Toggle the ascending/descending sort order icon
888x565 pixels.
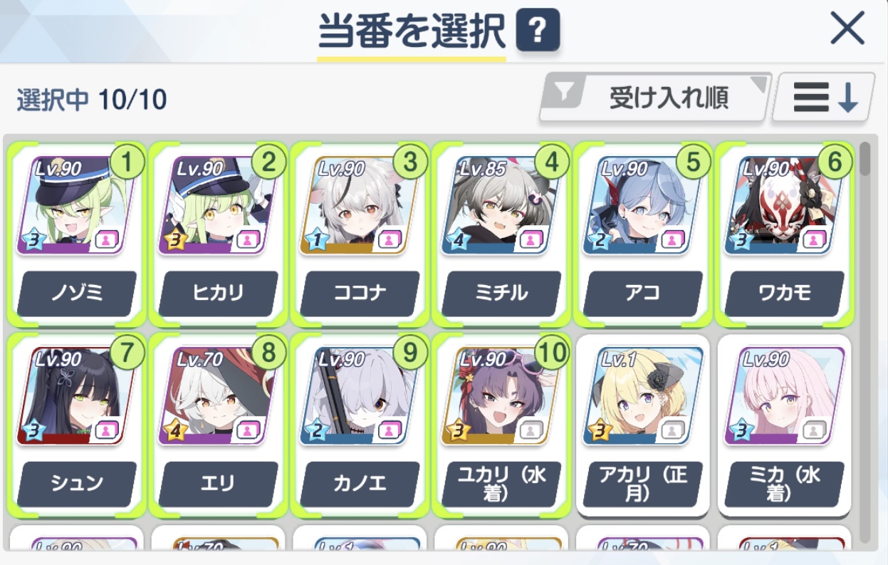tap(824, 97)
